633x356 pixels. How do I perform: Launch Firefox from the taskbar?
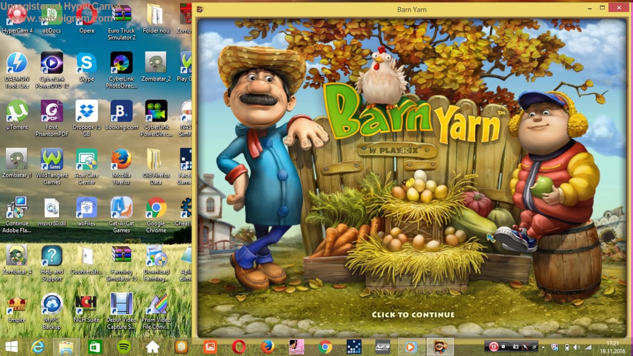268,347
